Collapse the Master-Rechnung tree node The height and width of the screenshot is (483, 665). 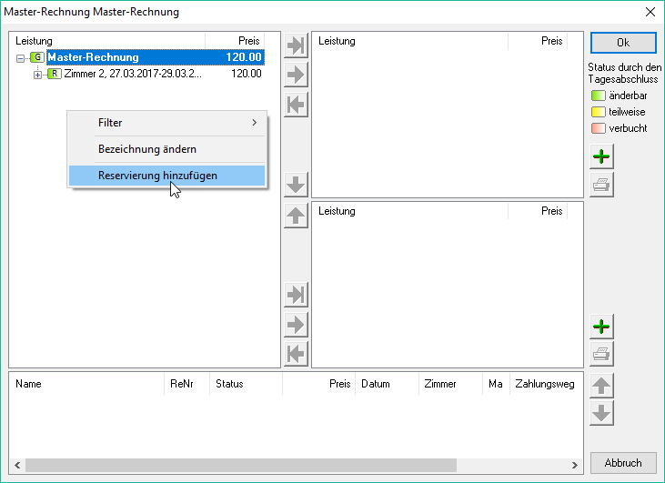tap(20, 58)
